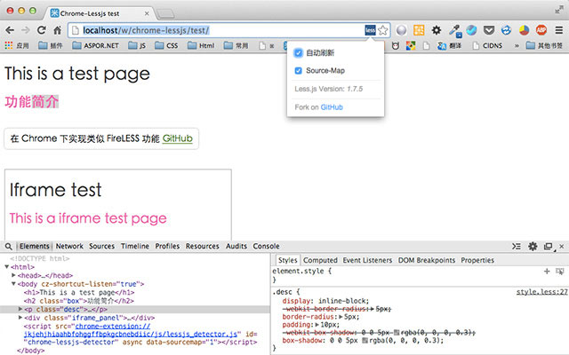Screen dimensions: 569x355
Task: Expand the p class desc element
Action: click(20, 309)
